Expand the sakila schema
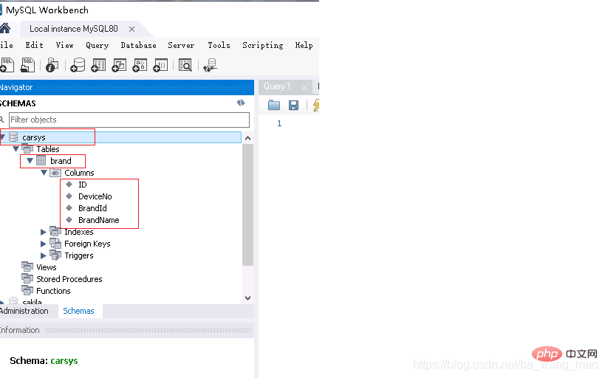Viewport: 605px width, 378px height. [x=2, y=302]
